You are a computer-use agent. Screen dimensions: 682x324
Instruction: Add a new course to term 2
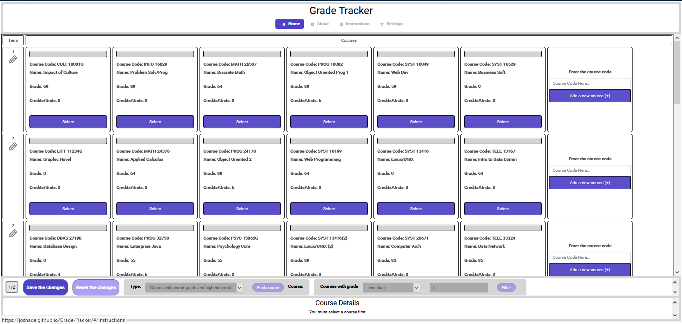pos(590,183)
